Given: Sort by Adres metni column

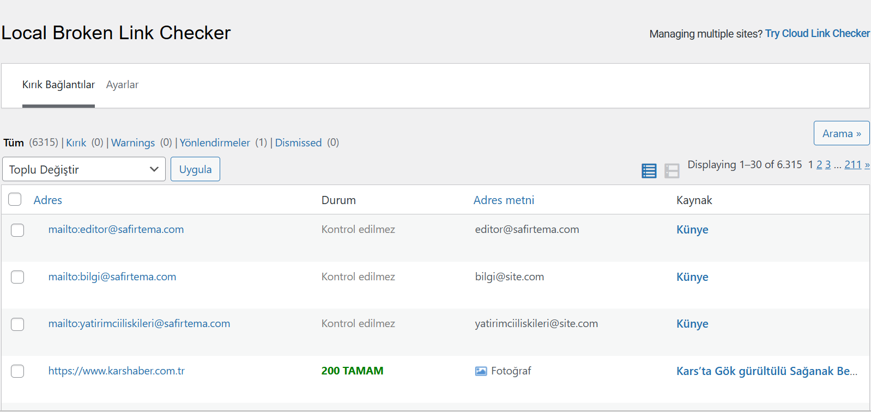Looking at the screenshot, I should point(504,200).
